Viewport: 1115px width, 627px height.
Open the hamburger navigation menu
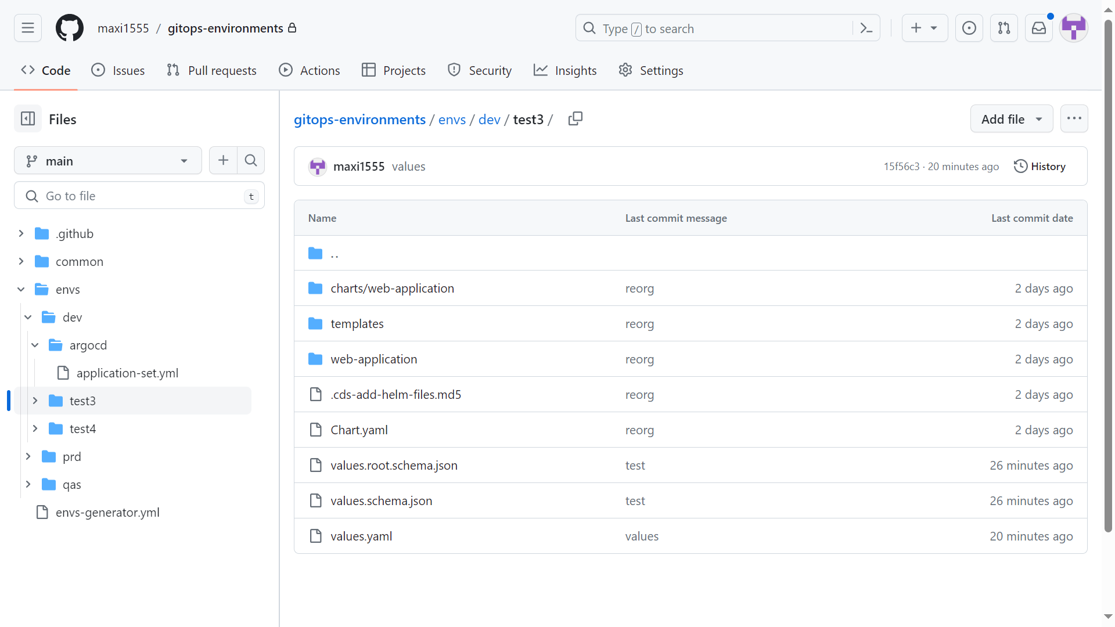point(28,28)
